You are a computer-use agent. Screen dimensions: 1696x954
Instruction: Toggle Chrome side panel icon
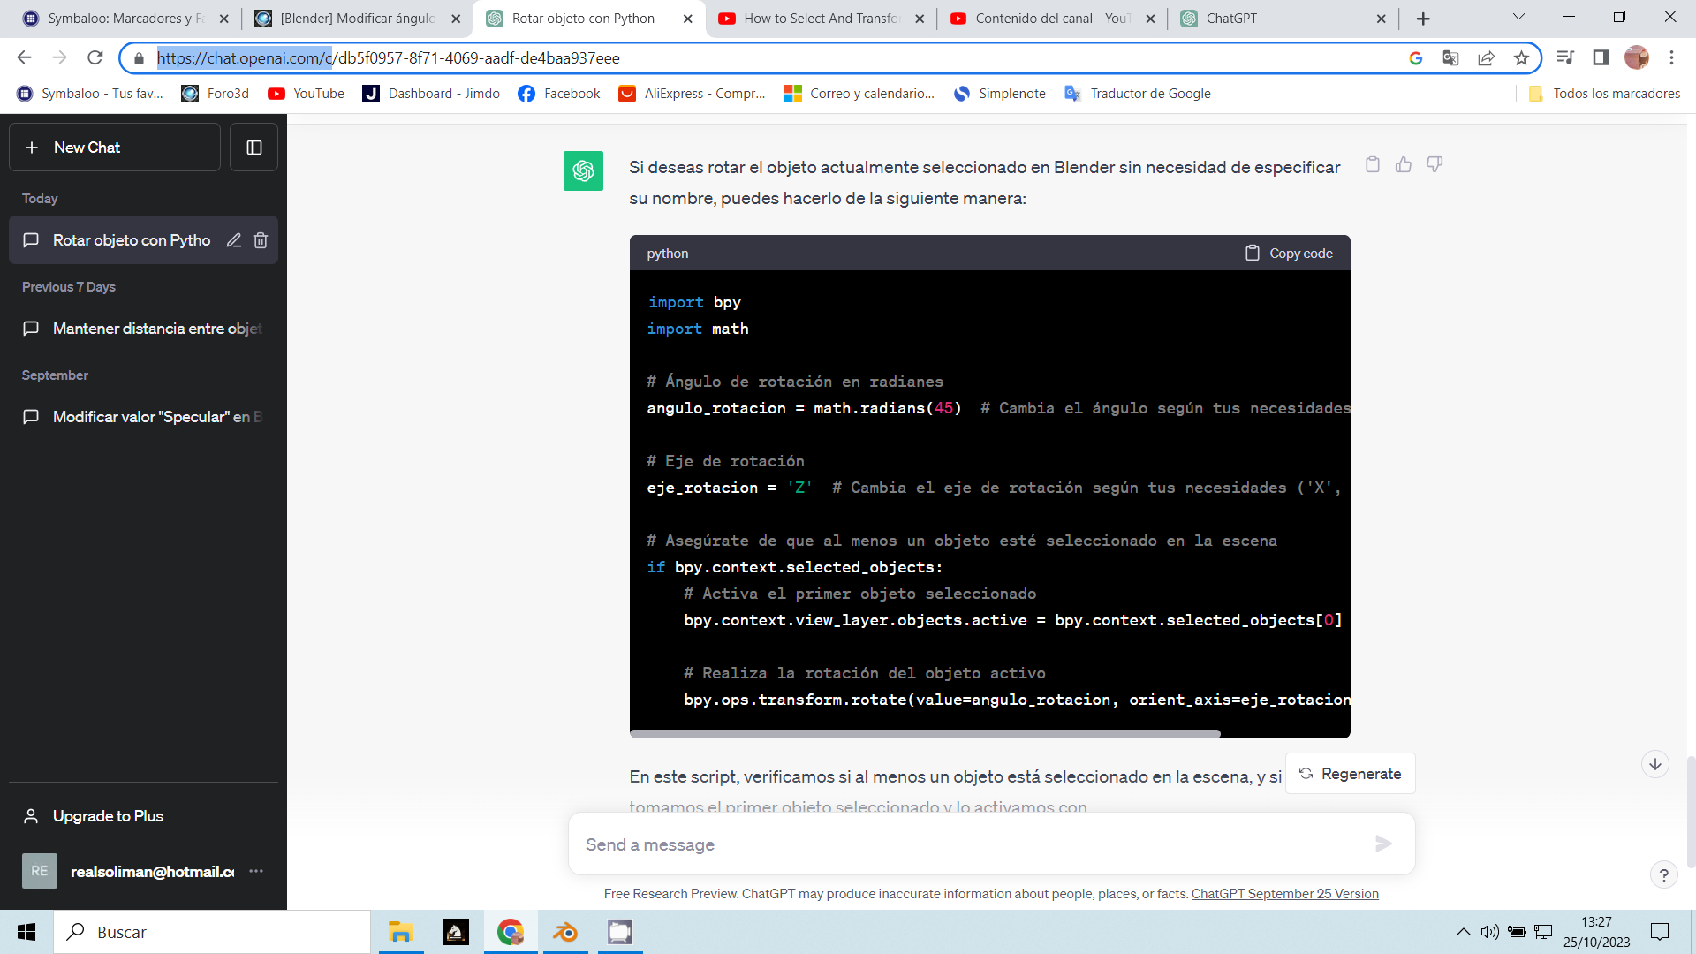(x=1601, y=58)
